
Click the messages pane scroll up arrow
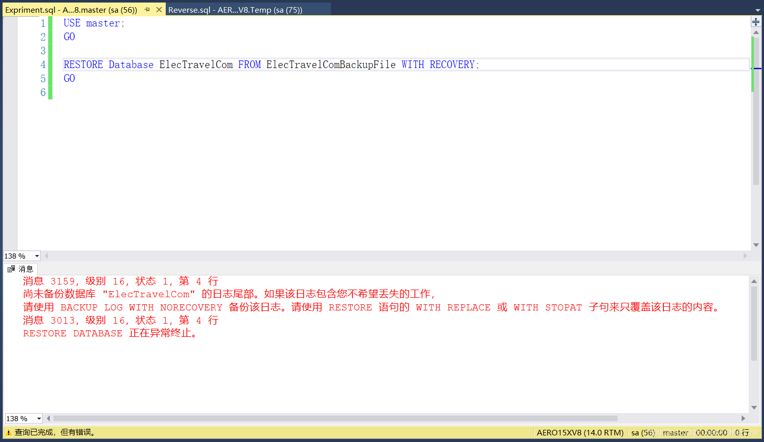pos(754,281)
